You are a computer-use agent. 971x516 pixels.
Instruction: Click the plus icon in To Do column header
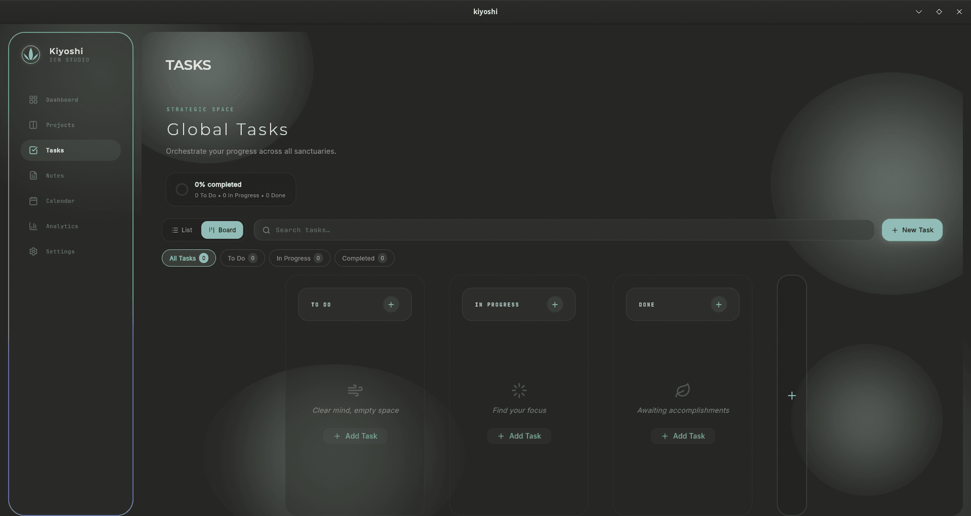coord(391,305)
